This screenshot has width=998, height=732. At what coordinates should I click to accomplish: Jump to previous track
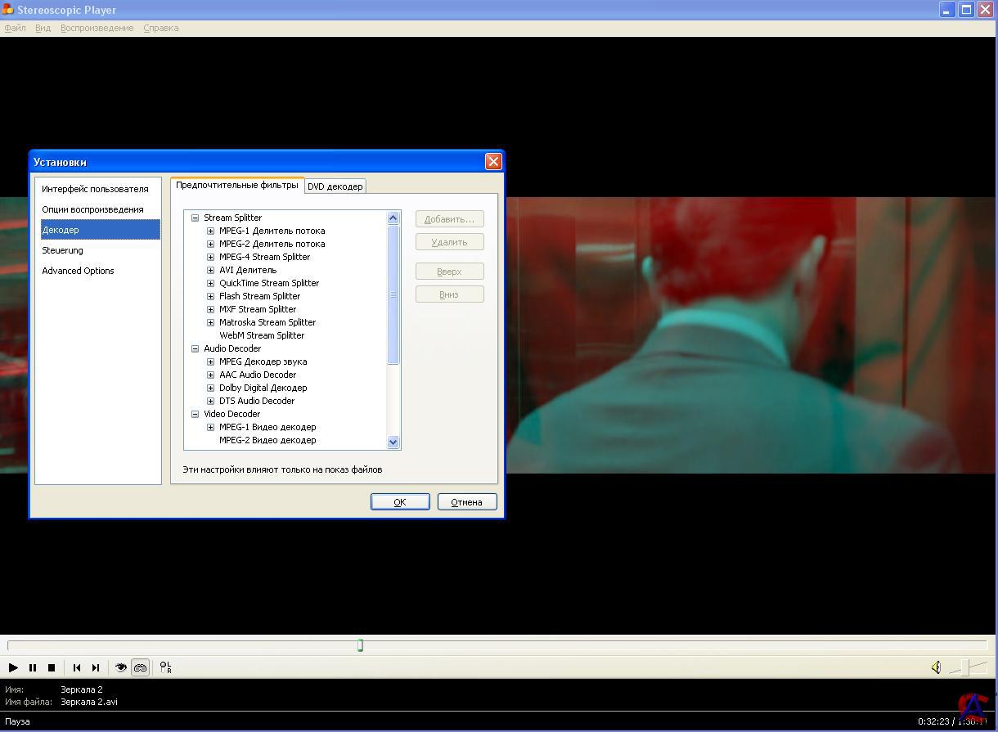(x=77, y=667)
